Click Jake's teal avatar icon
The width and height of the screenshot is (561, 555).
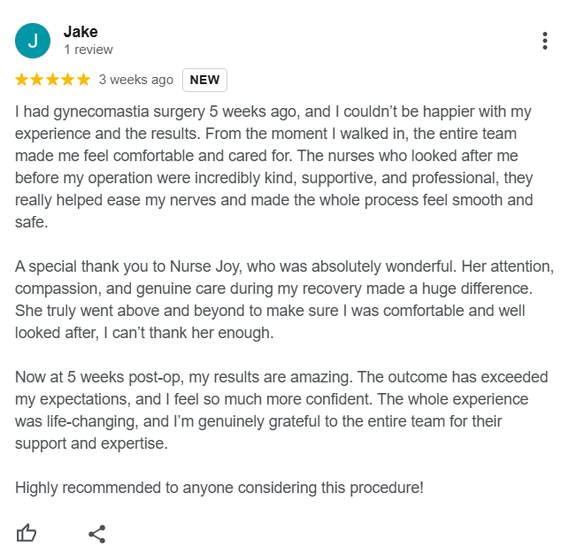coord(33,41)
